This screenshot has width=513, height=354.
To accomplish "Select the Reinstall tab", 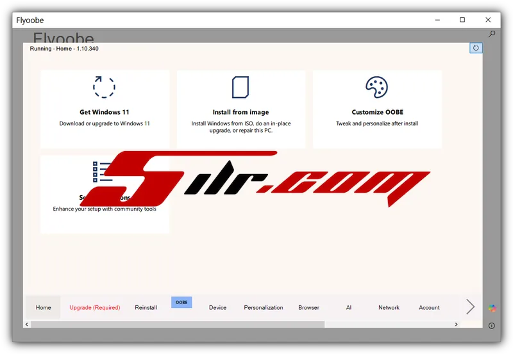I will click(146, 308).
